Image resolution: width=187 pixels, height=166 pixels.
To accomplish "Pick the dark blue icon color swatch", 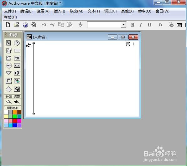I will pyautogui.click(x=15, y=125).
